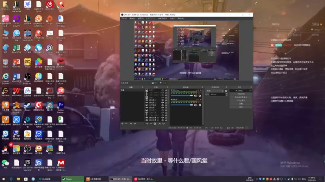Pop out the Scene Transitions dock header icon
The height and width of the screenshot is (182, 325).
tap(226, 87)
